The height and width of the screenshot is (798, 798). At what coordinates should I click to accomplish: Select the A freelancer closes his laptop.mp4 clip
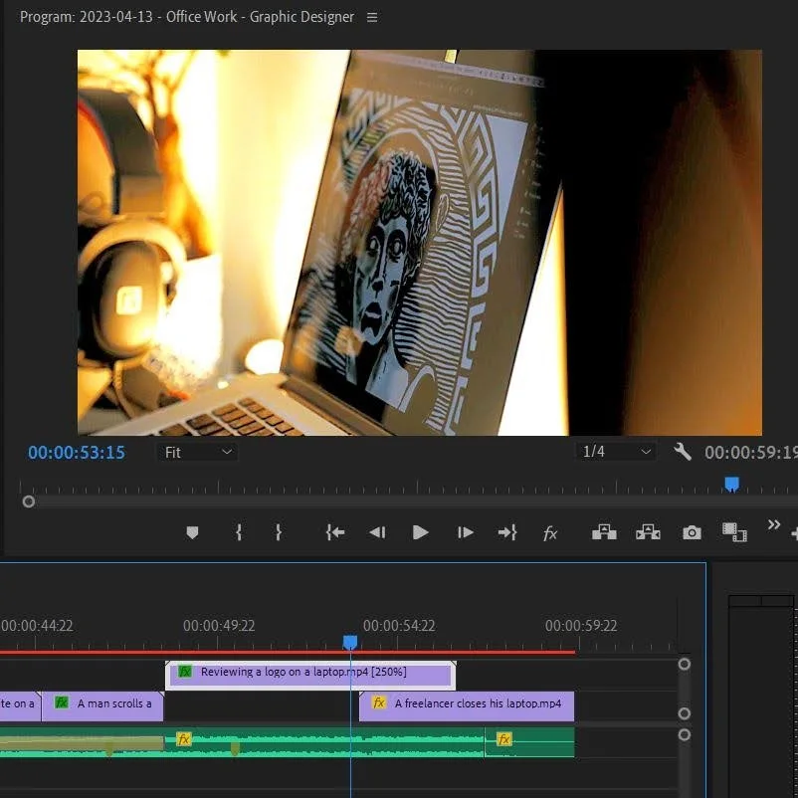[467, 706]
